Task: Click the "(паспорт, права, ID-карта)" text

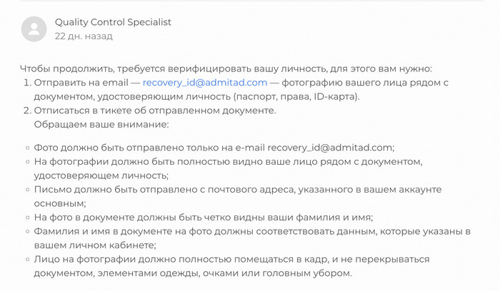Action: point(296,97)
